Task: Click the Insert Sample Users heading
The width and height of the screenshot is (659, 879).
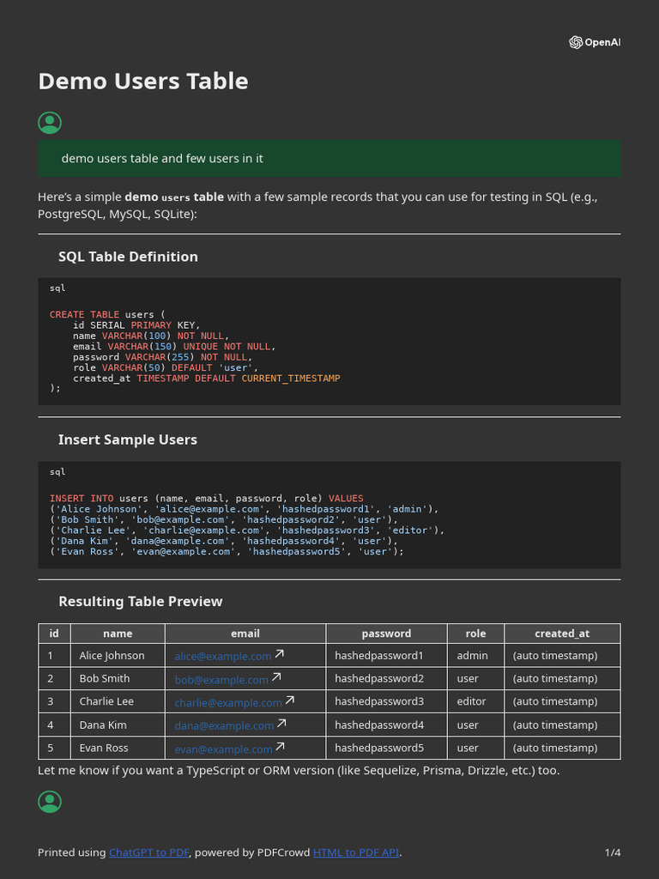Action: coord(128,439)
